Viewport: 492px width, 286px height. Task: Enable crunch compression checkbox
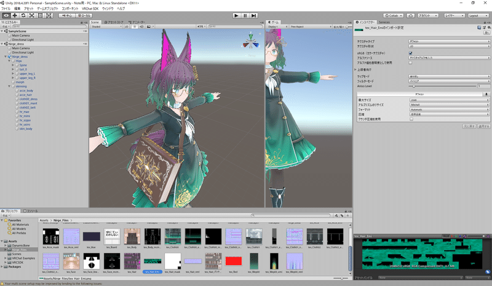[411, 119]
